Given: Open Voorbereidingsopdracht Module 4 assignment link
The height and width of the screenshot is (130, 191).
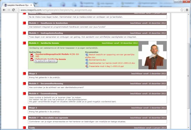Looking at the screenshot, I should click(x=57, y=55).
